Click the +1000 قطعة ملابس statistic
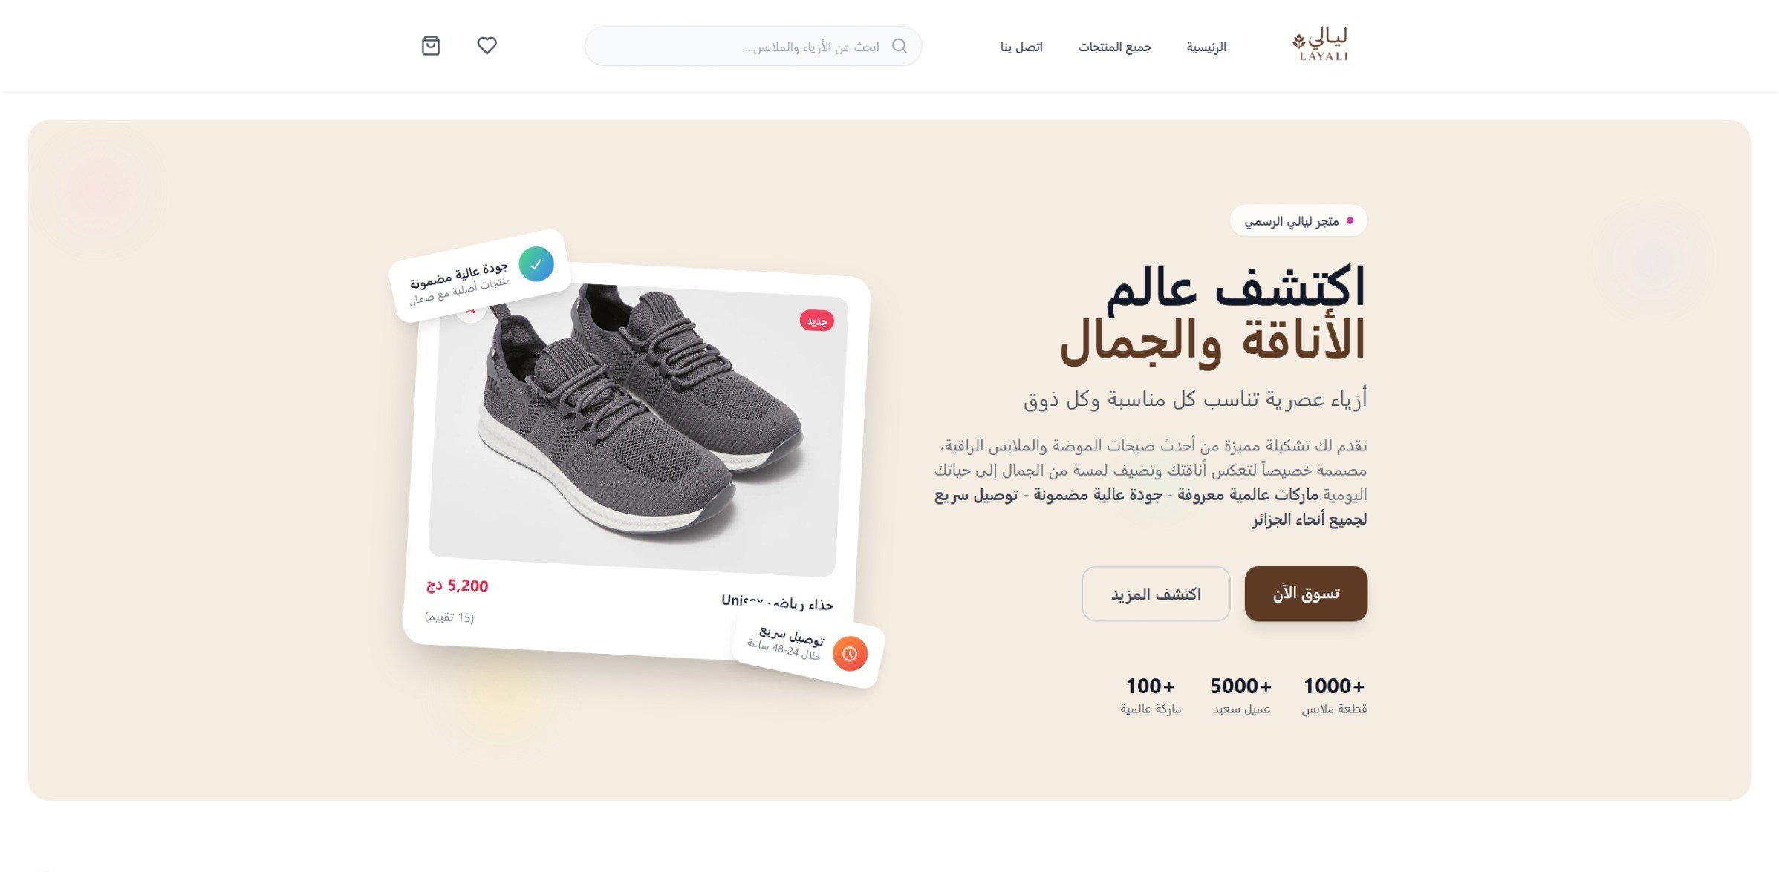 pos(1334,695)
